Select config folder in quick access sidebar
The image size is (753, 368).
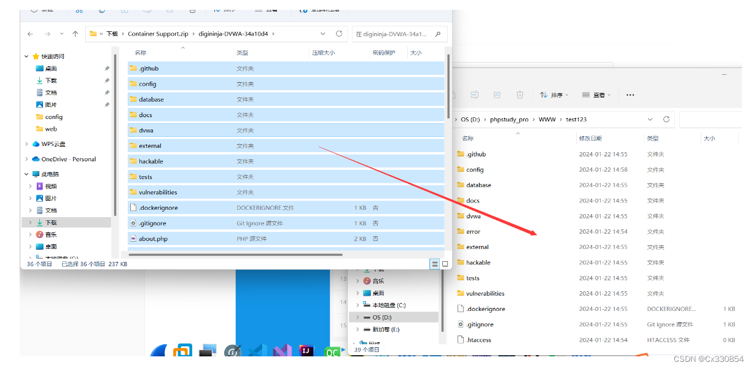pos(49,117)
